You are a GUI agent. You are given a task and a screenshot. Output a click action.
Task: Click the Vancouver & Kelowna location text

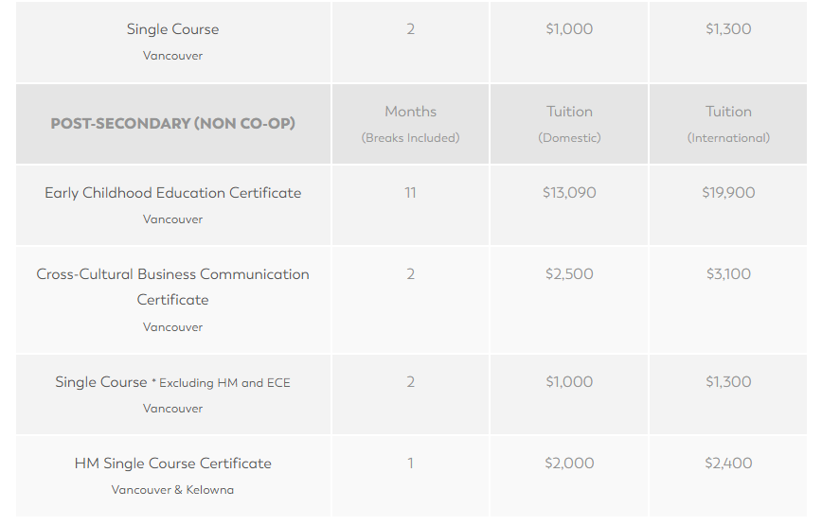pos(172,490)
